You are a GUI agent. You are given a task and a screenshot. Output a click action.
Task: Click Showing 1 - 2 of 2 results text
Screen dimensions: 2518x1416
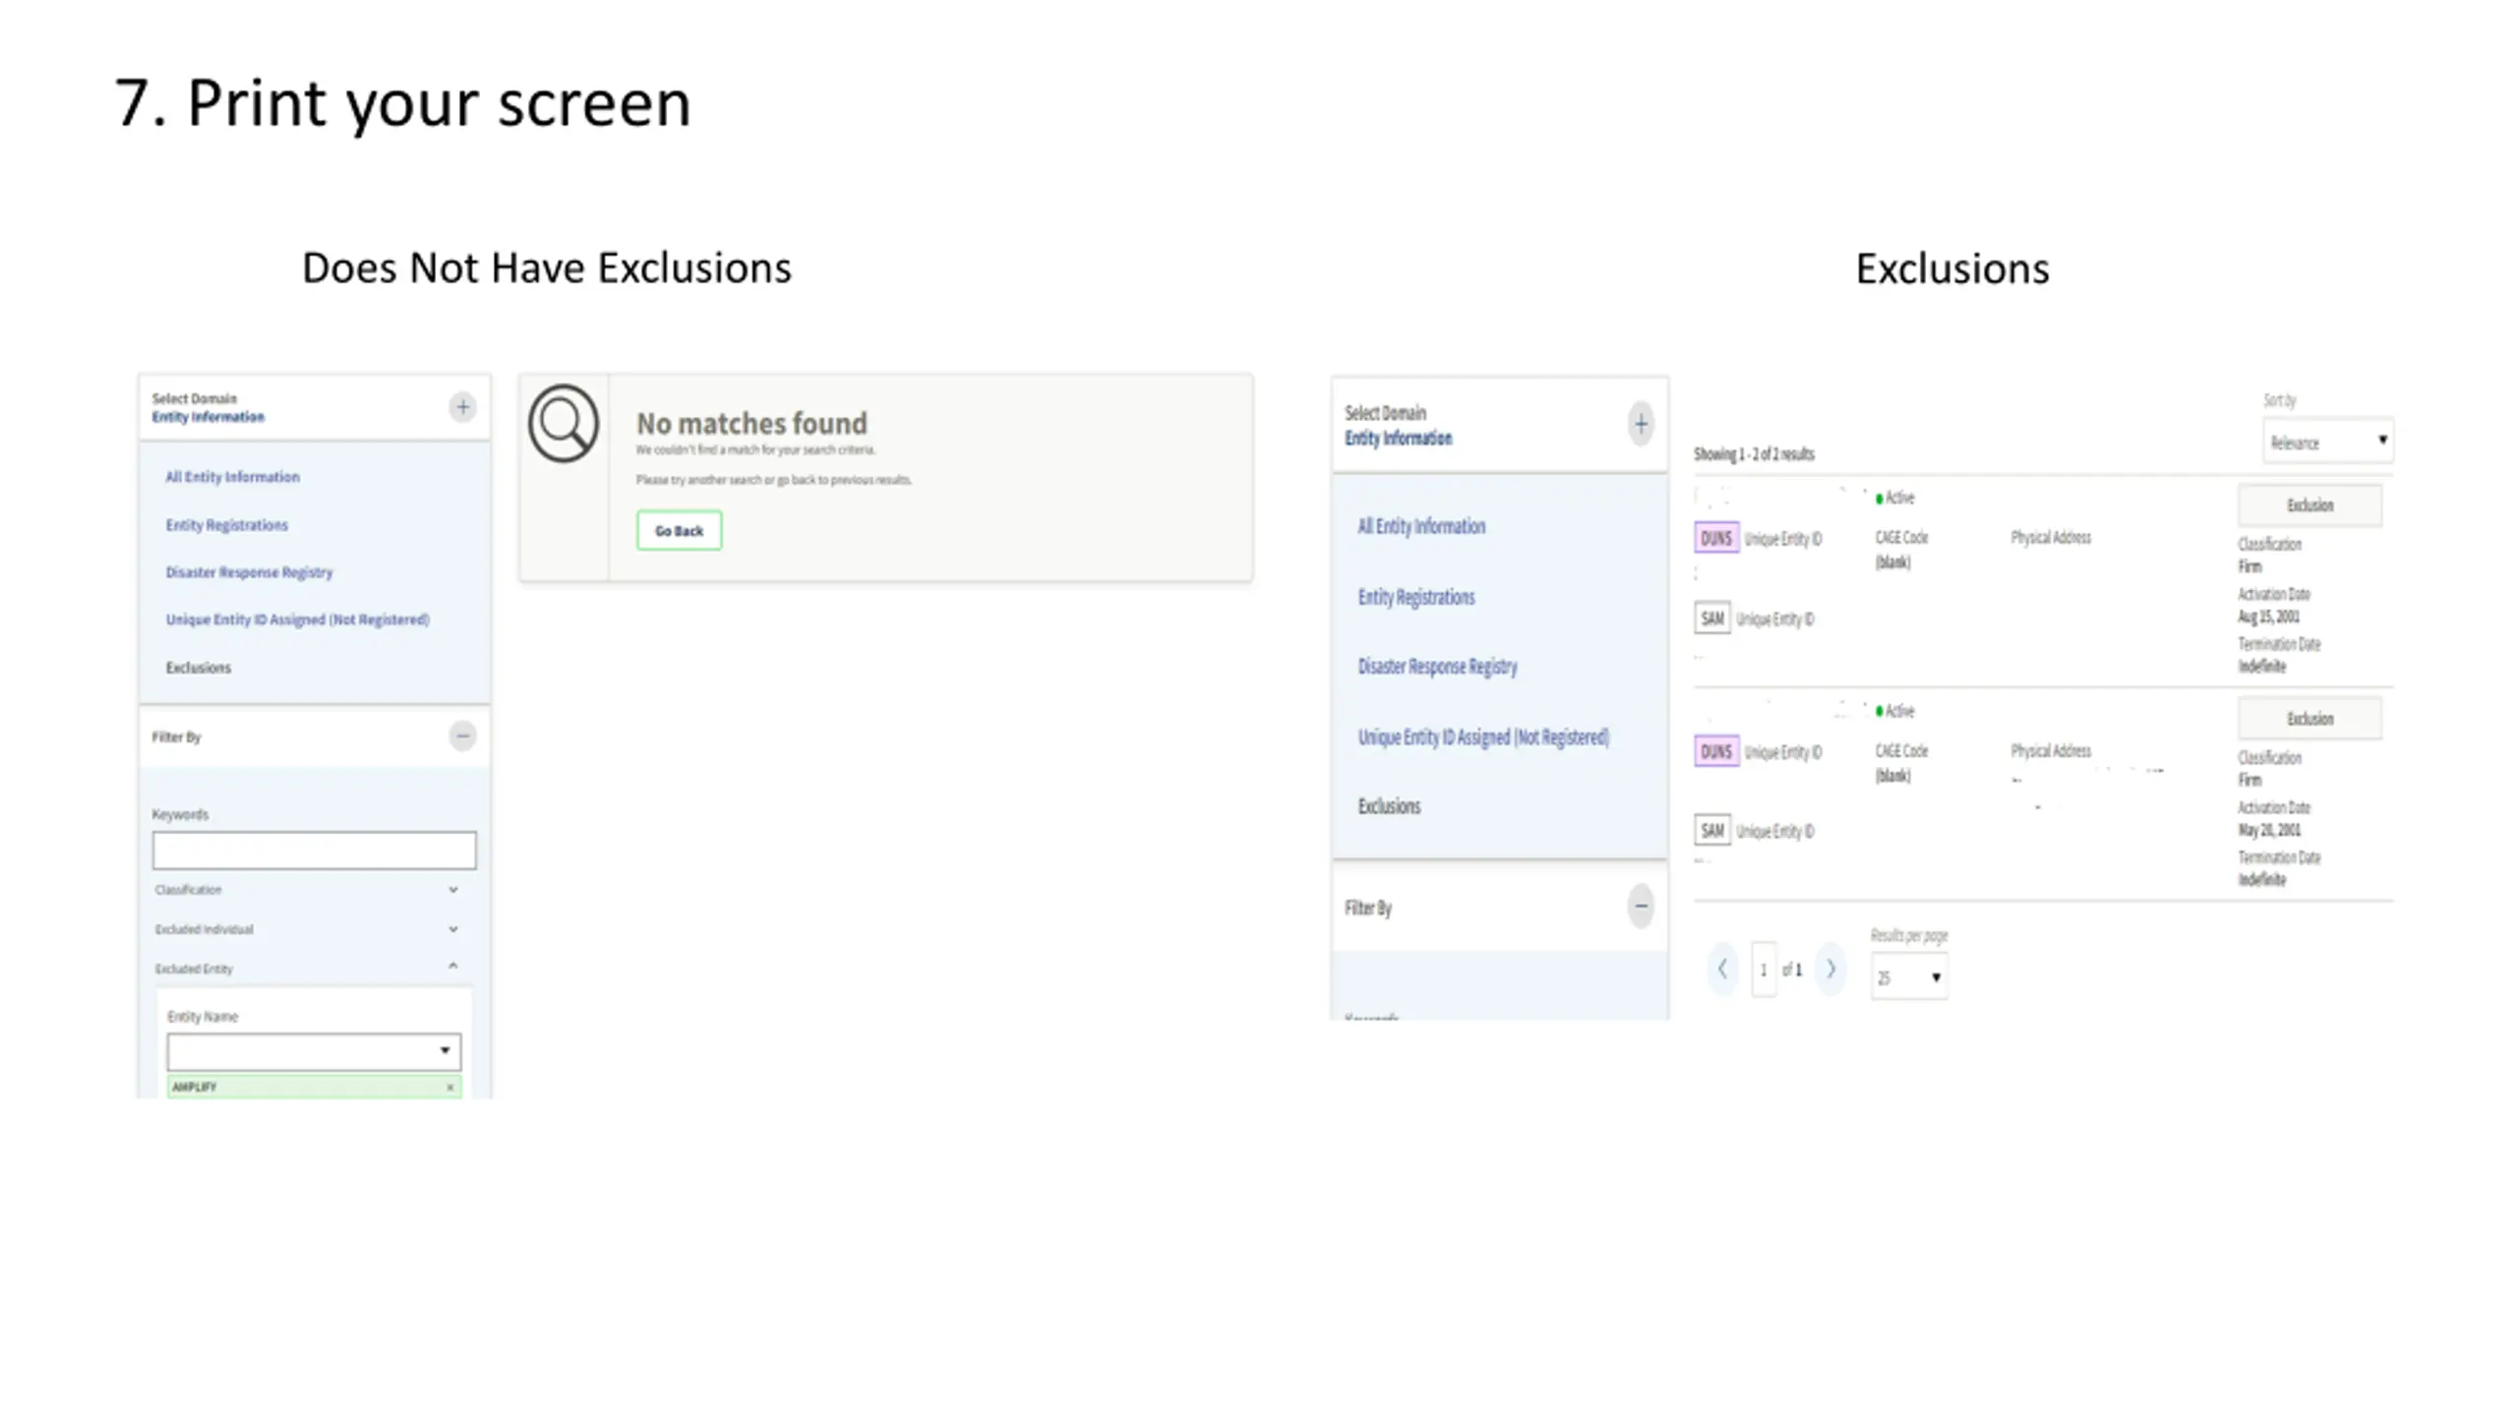click(1754, 454)
